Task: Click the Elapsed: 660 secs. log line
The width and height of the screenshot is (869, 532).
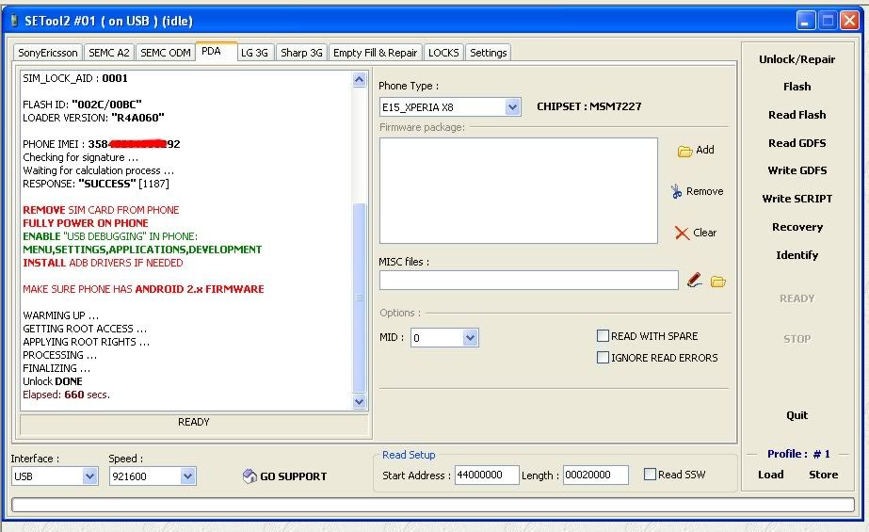Action: pyautogui.click(x=67, y=395)
